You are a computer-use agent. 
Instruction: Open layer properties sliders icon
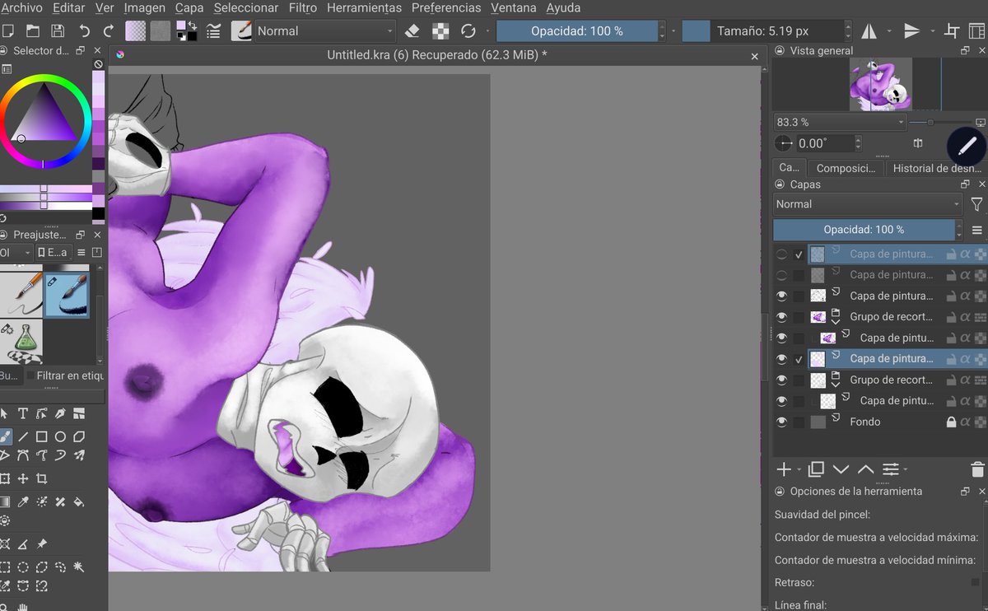(890, 469)
